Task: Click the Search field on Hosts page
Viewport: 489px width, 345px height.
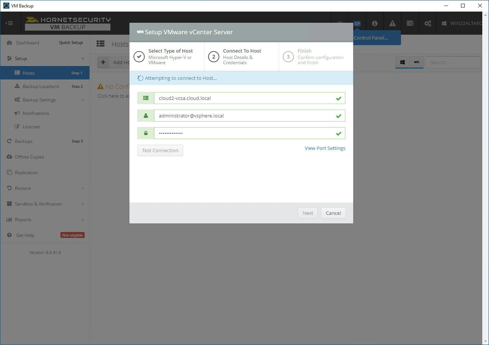Action: click(x=453, y=62)
